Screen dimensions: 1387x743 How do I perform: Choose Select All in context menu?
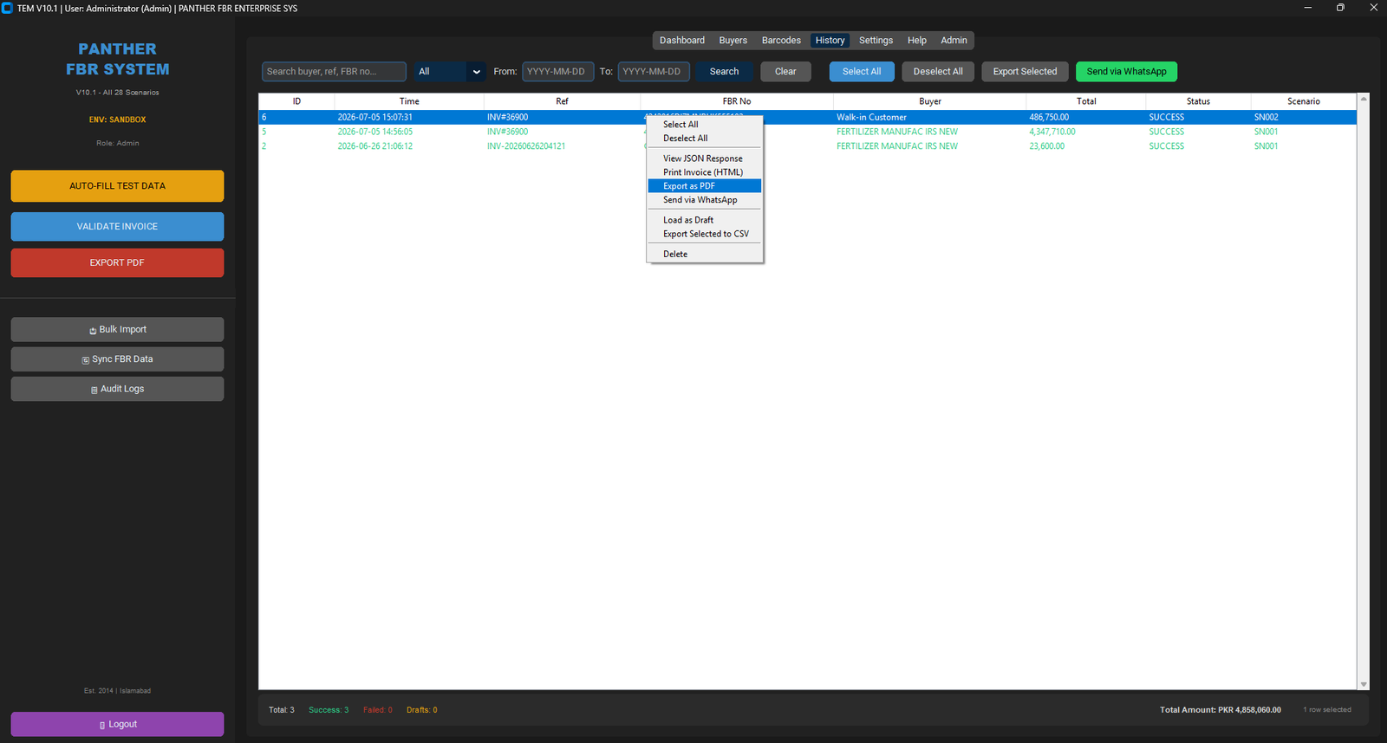point(704,125)
